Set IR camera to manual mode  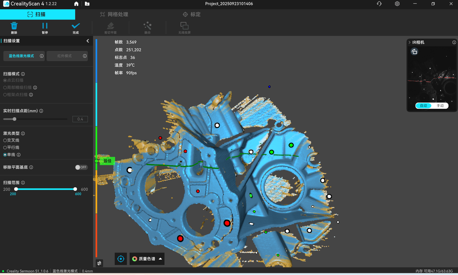tap(440, 106)
